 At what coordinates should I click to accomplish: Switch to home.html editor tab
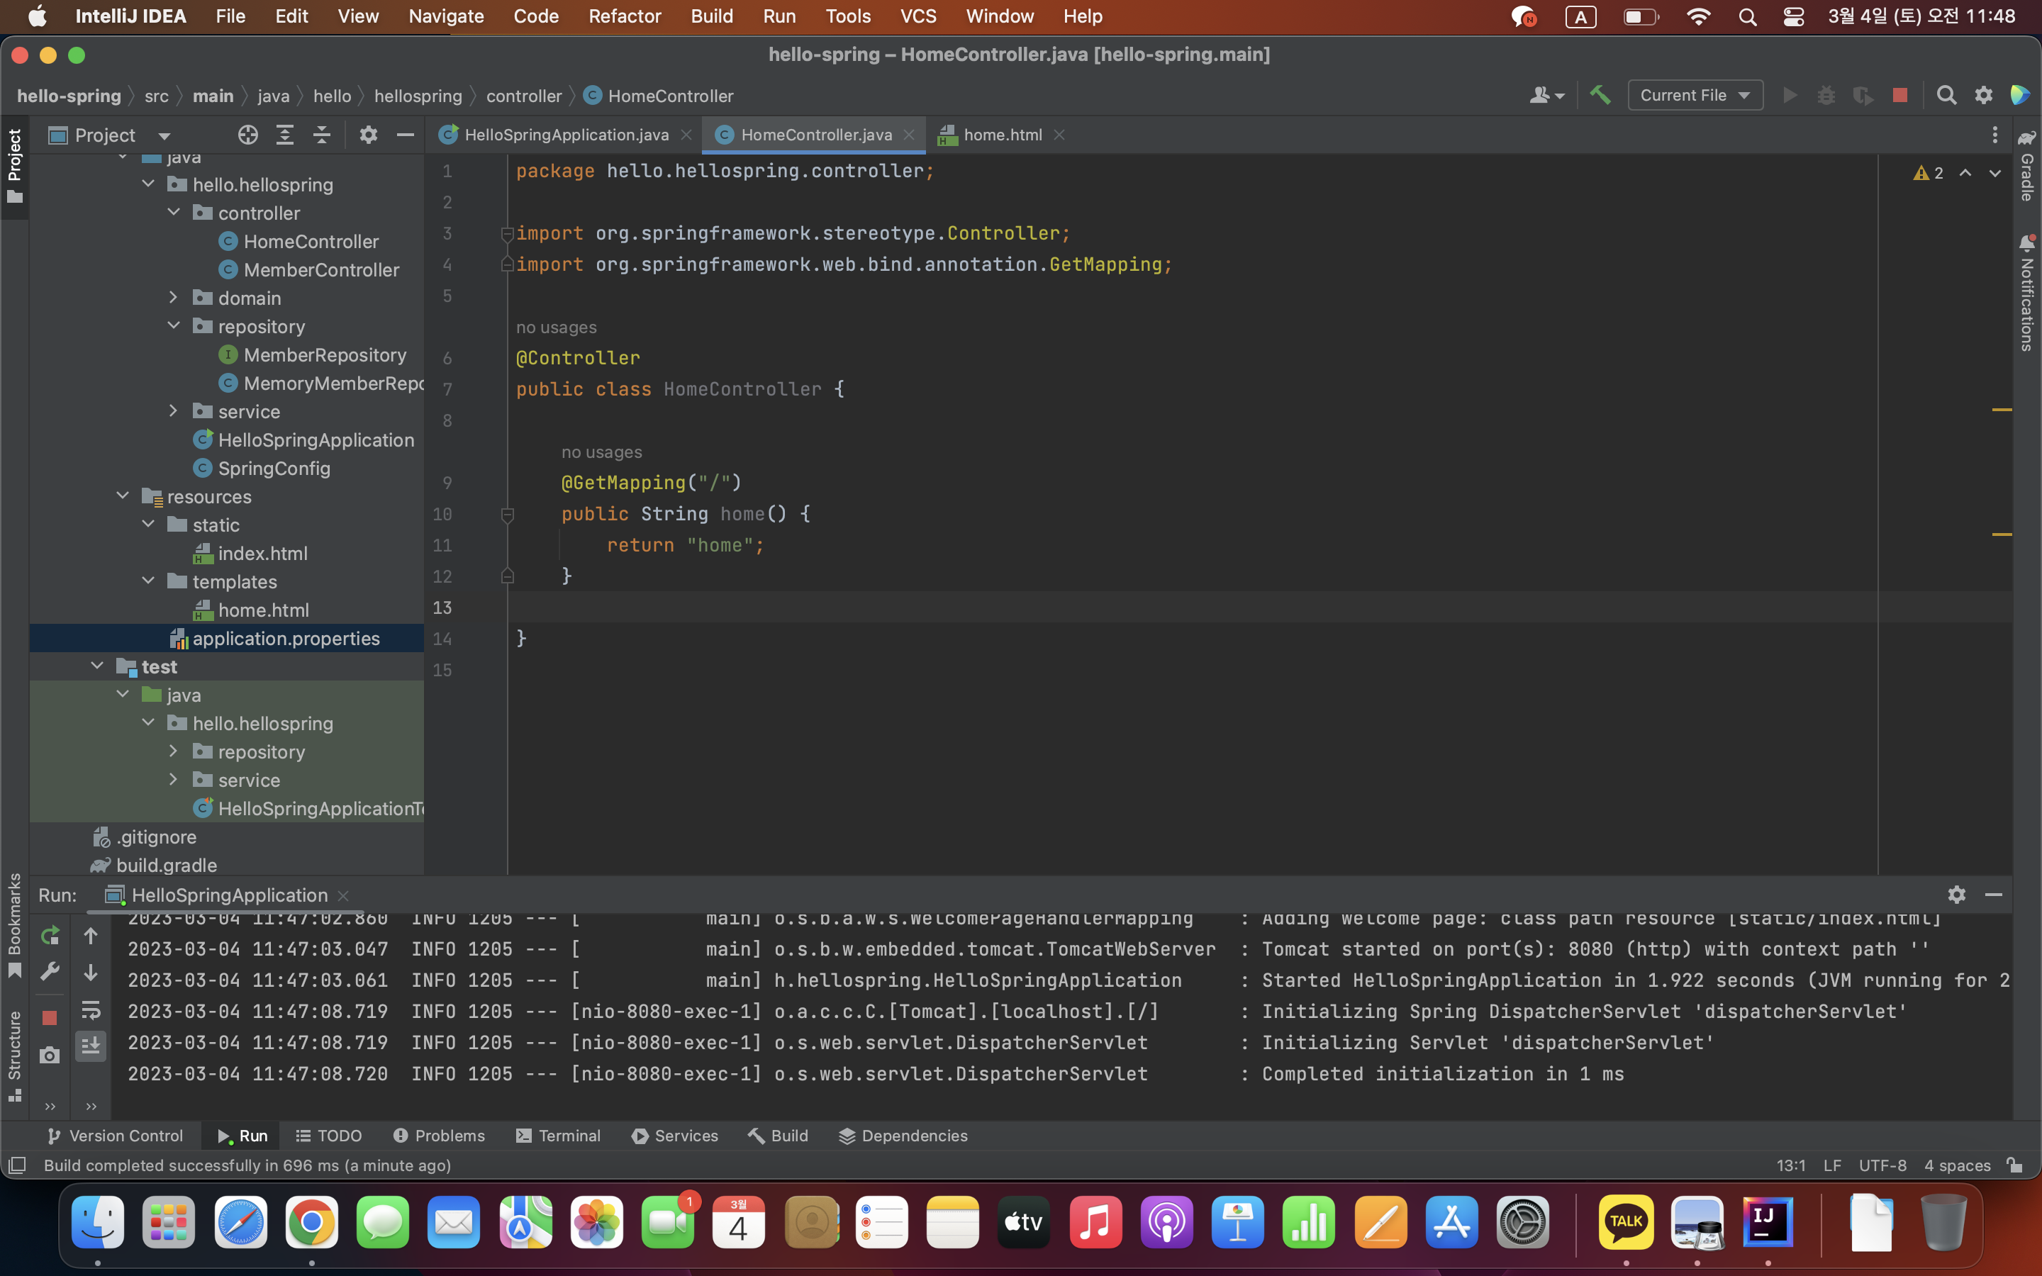(1003, 135)
